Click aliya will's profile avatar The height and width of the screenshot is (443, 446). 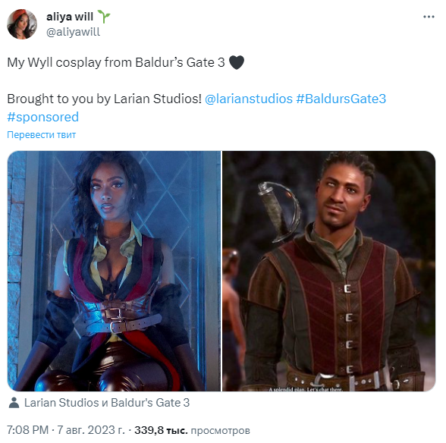point(22,24)
